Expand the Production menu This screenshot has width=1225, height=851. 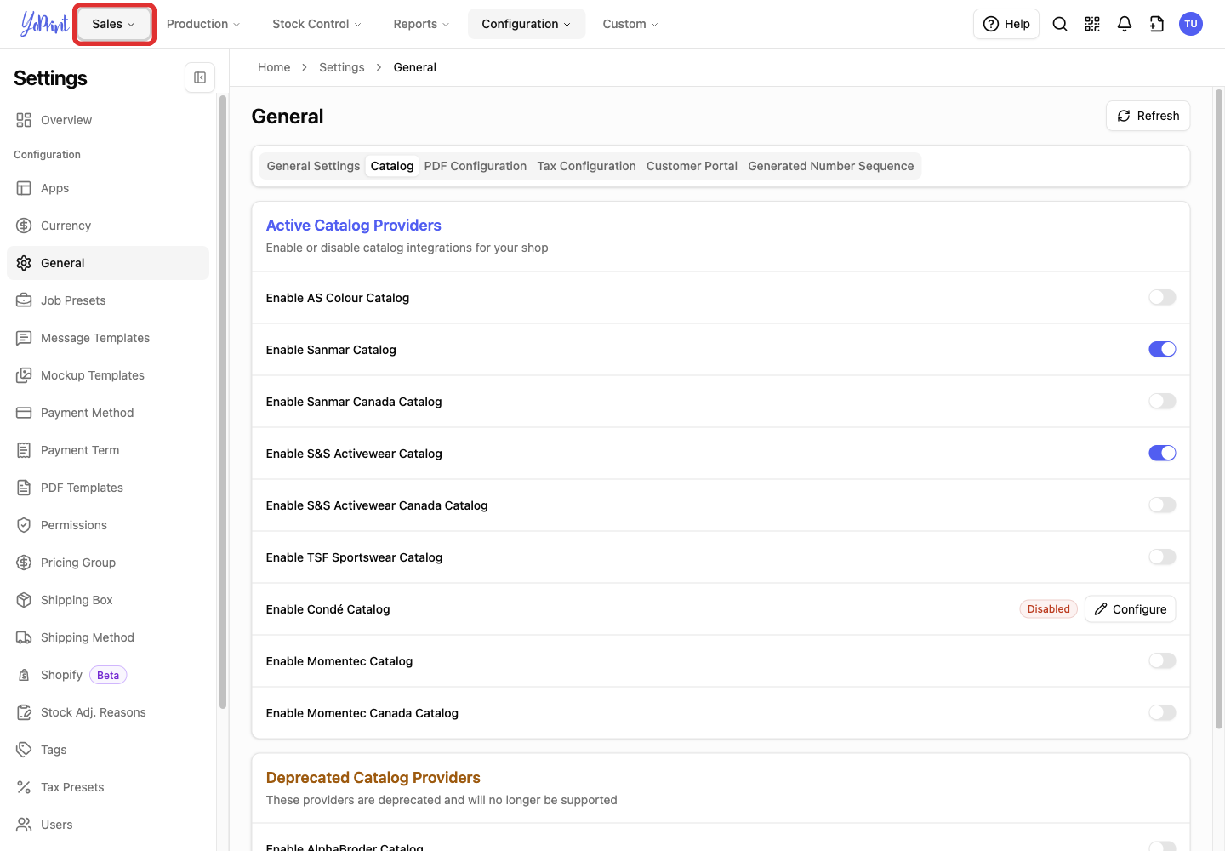pos(203,24)
